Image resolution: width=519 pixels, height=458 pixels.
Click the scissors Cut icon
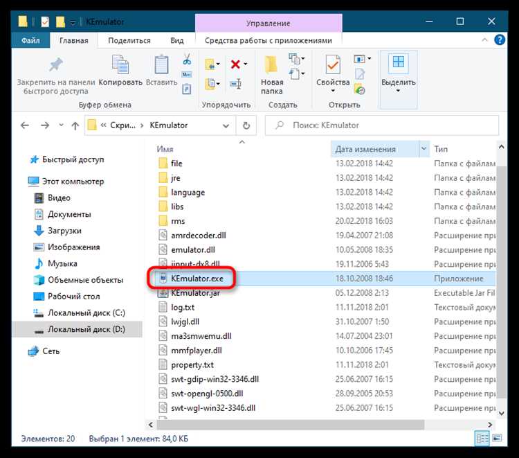187,59
